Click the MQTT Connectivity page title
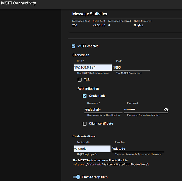Screen dimensions: 182x181 19,3
